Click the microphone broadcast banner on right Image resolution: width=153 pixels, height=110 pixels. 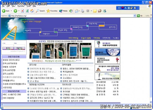point(107,76)
